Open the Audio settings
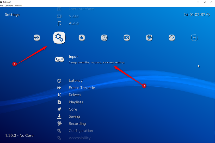This screenshot has height=143, width=215. [x=74, y=23]
